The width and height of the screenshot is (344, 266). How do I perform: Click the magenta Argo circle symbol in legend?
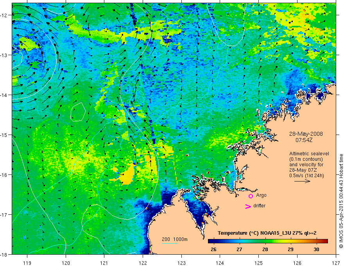point(251,196)
